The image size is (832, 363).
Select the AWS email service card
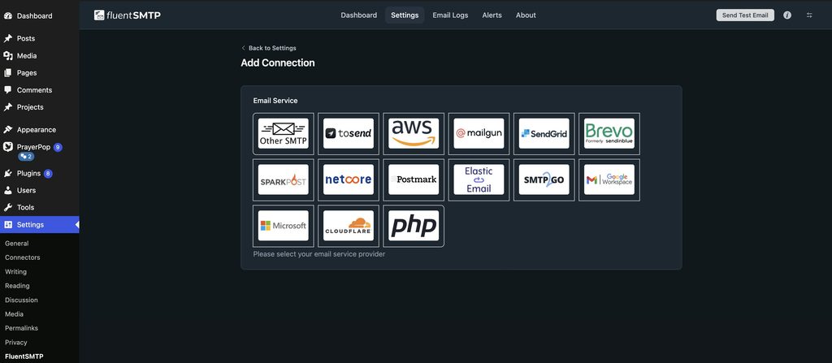coord(414,134)
